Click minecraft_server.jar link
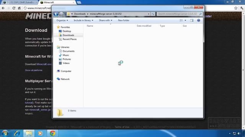The height and width of the screenshot is (137, 245). pos(40,110)
